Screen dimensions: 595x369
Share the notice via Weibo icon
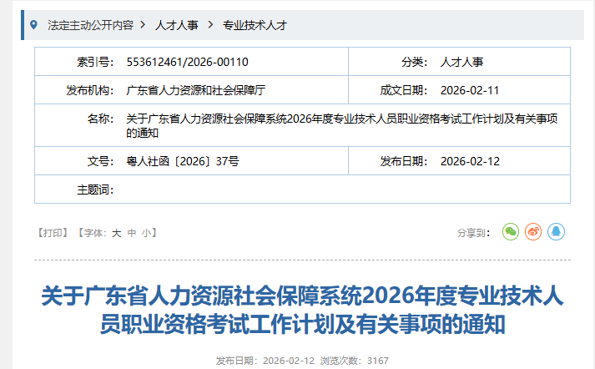[533, 231]
